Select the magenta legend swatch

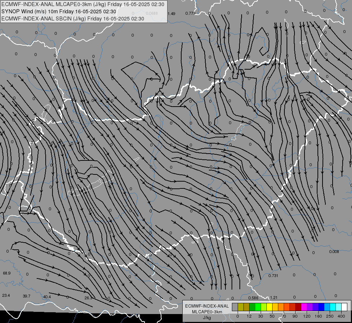(304, 307)
